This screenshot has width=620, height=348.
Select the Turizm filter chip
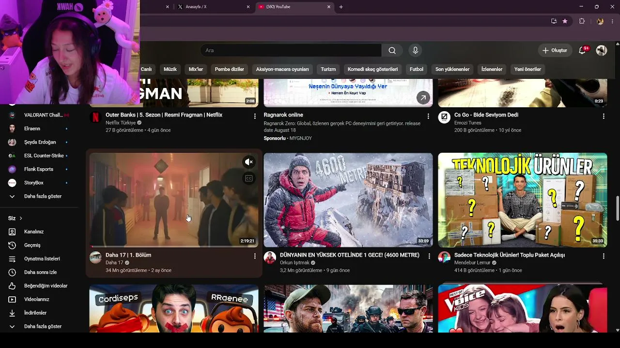click(x=328, y=69)
